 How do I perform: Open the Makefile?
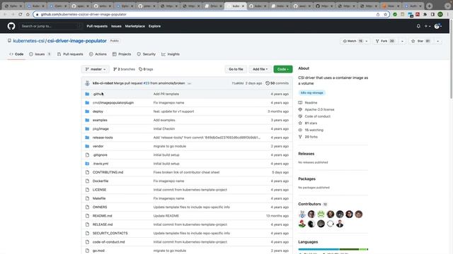(99, 198)
